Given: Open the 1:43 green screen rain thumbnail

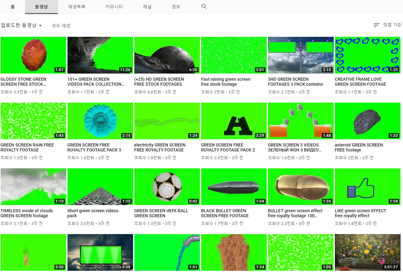Looking at the screenshot, I should tap(33, 121).
